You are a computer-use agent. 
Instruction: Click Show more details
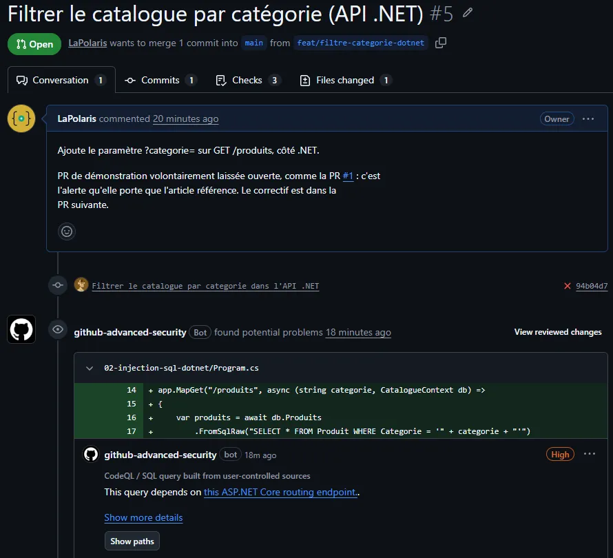click(143, 517)
